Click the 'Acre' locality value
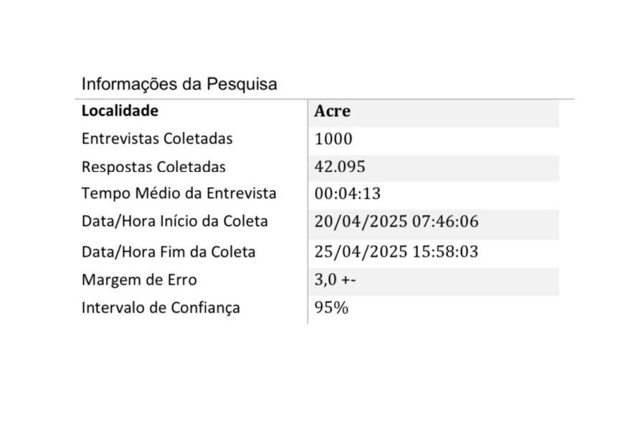 click(332, 112)
